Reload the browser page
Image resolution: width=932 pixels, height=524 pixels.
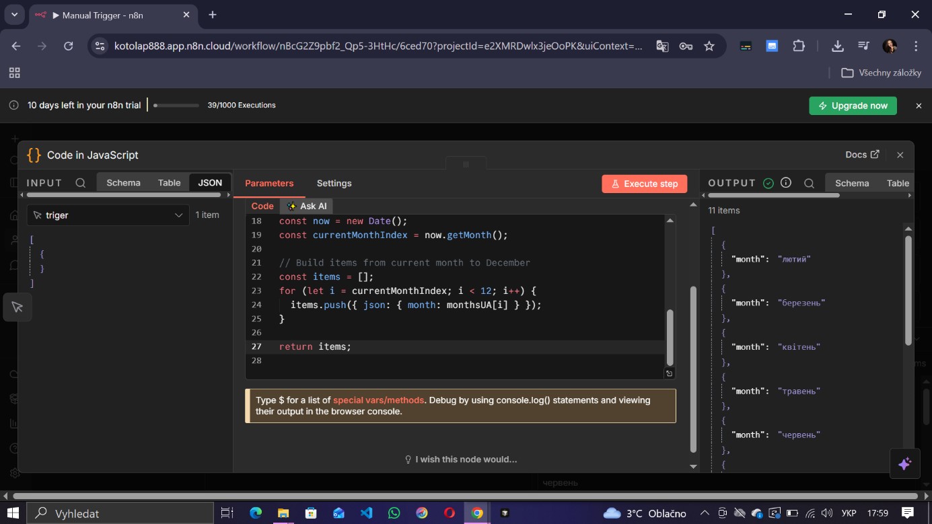(x=68, y=46)
